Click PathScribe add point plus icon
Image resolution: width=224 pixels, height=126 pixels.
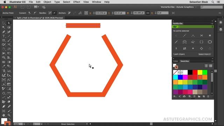pyautogui.click(x=193, y=48)
